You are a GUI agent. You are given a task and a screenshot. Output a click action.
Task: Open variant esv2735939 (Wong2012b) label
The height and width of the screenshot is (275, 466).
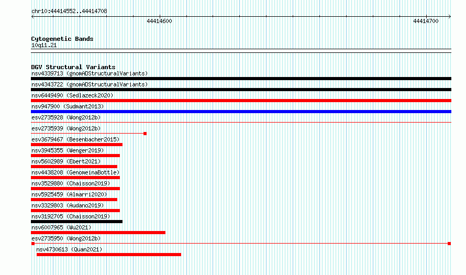pyautogui.click(x=66, y=128)
